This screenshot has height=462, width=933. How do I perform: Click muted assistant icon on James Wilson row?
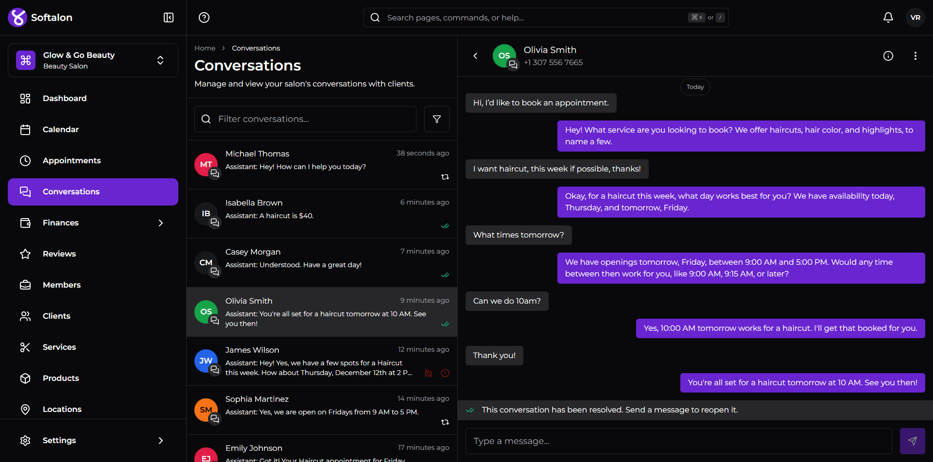tap(429, 373)
